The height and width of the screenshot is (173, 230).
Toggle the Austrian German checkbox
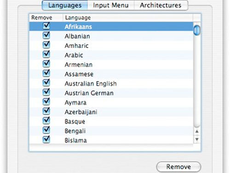(46, 92)
